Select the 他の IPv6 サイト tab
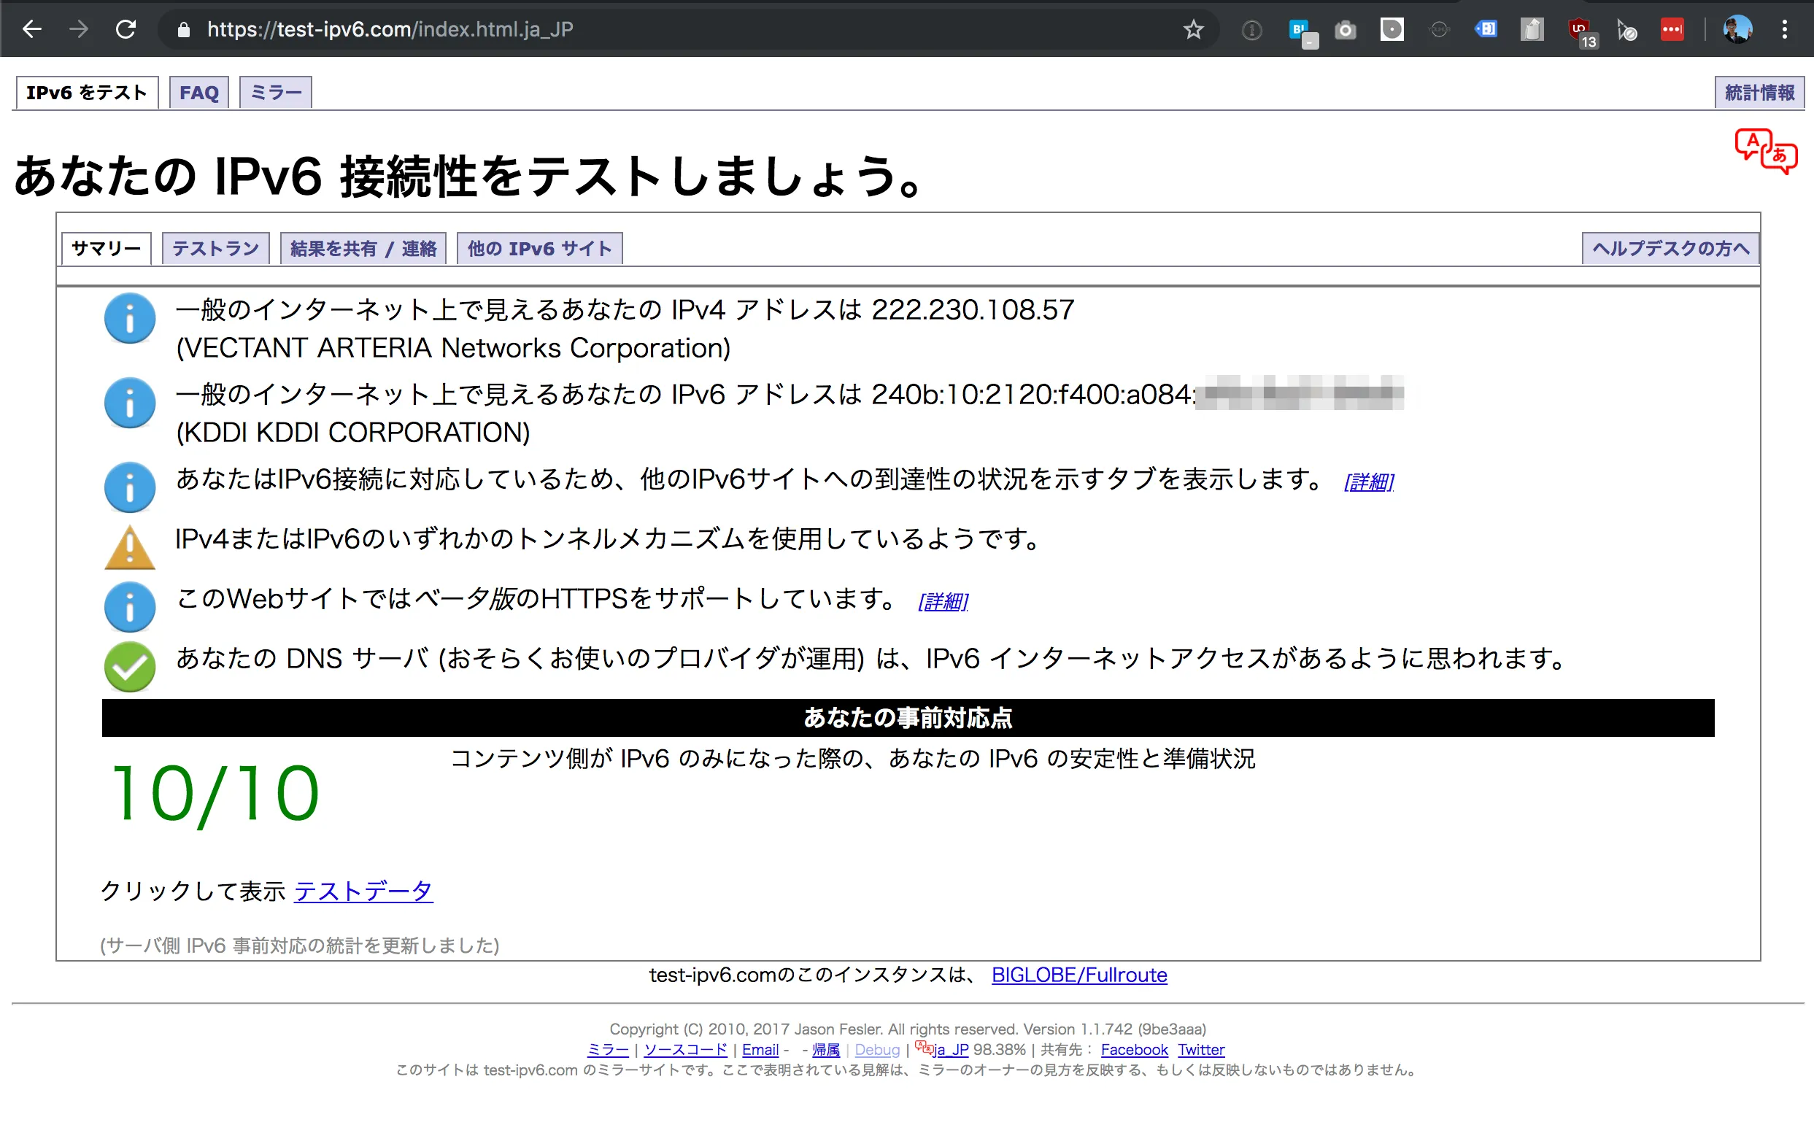The height and width of the screenshot is (1125, 1814). point(539,249)
